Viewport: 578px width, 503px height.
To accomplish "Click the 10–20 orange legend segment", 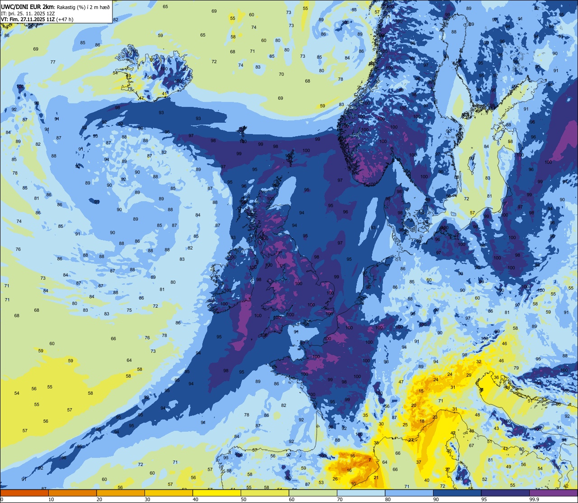I will (x=72, y=493).
